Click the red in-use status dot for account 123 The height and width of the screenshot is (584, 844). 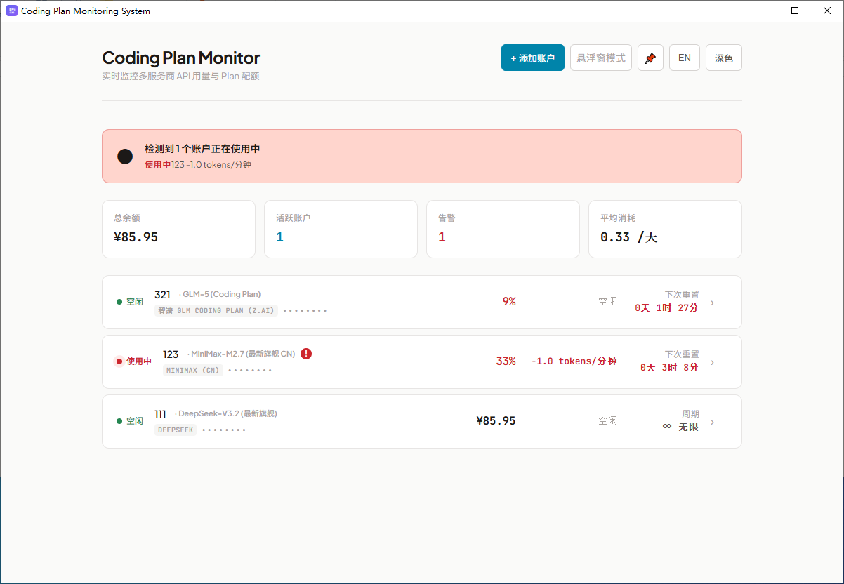119,361
